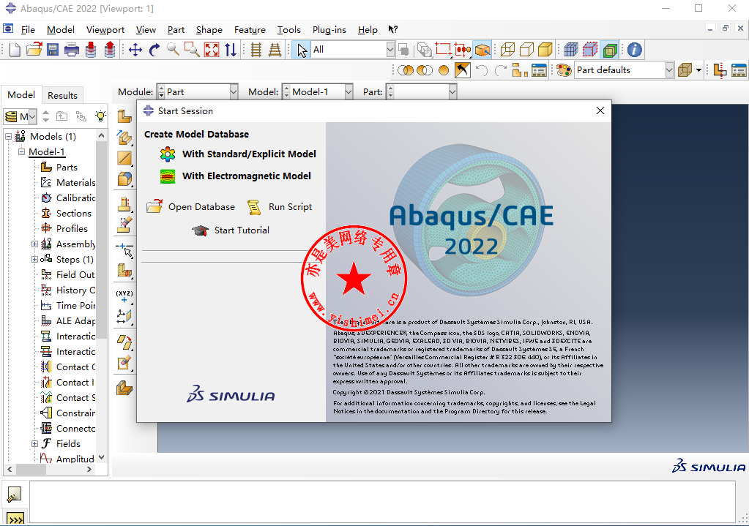
Task: Select the Pan View tool
Action: (x=135, y=50)
